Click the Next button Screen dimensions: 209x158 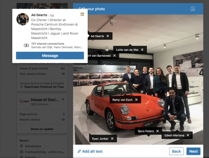point(193,151)
